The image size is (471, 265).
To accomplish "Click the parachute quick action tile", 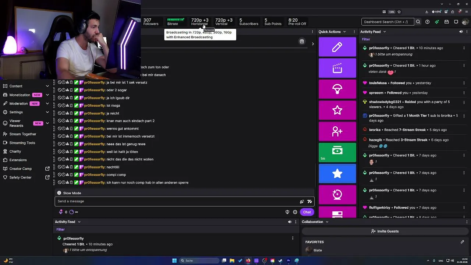I will coord(337,89).
